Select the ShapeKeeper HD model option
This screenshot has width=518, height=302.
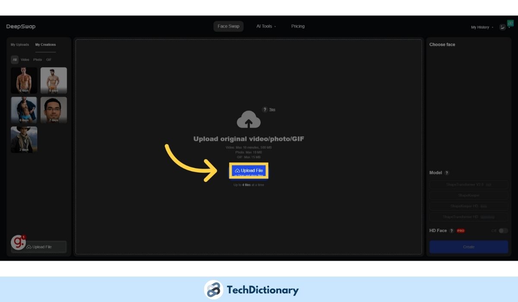click(x=468, y=206)
